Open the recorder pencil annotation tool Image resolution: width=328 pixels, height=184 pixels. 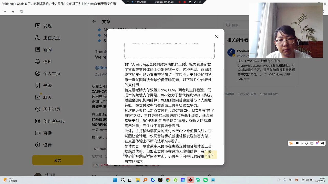click(x=195, y=2)
